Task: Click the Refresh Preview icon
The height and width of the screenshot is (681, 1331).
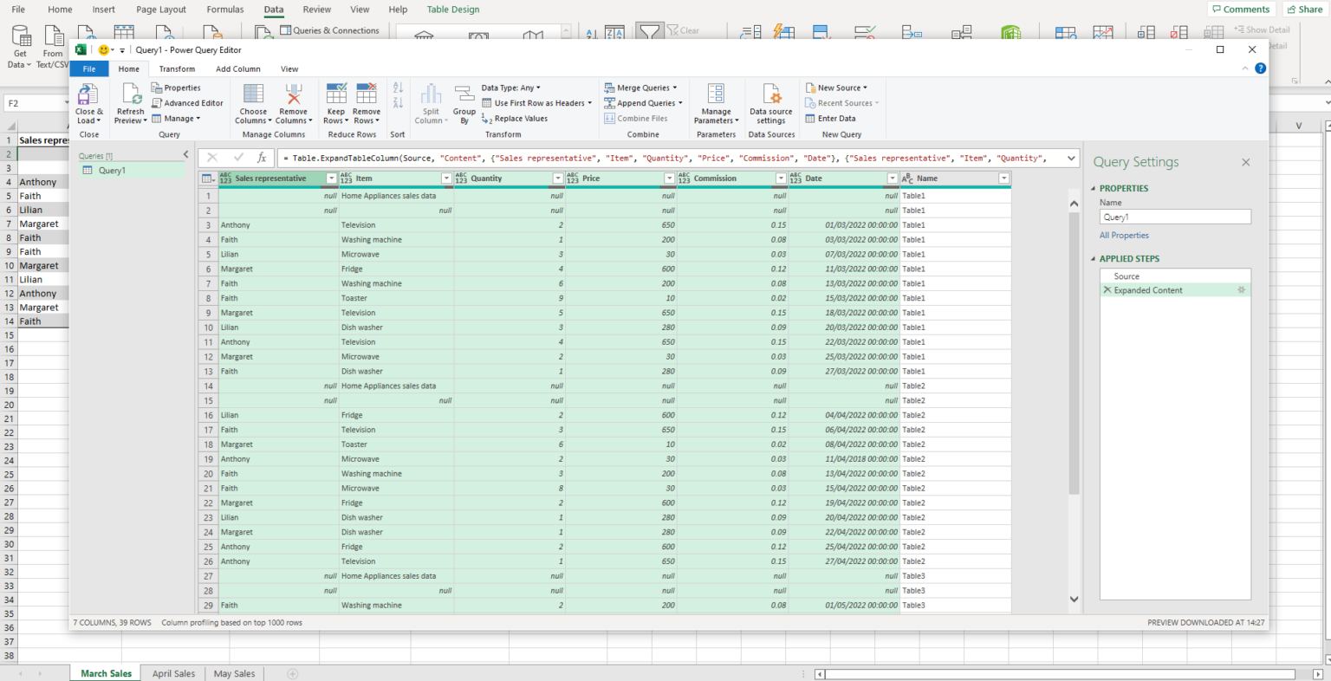Action: pos(131,94)
